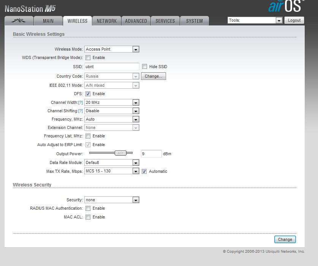Screen dimensions: 318x266
Task: Switch to the NETWORK tab
Action: (x=106, y=21)
